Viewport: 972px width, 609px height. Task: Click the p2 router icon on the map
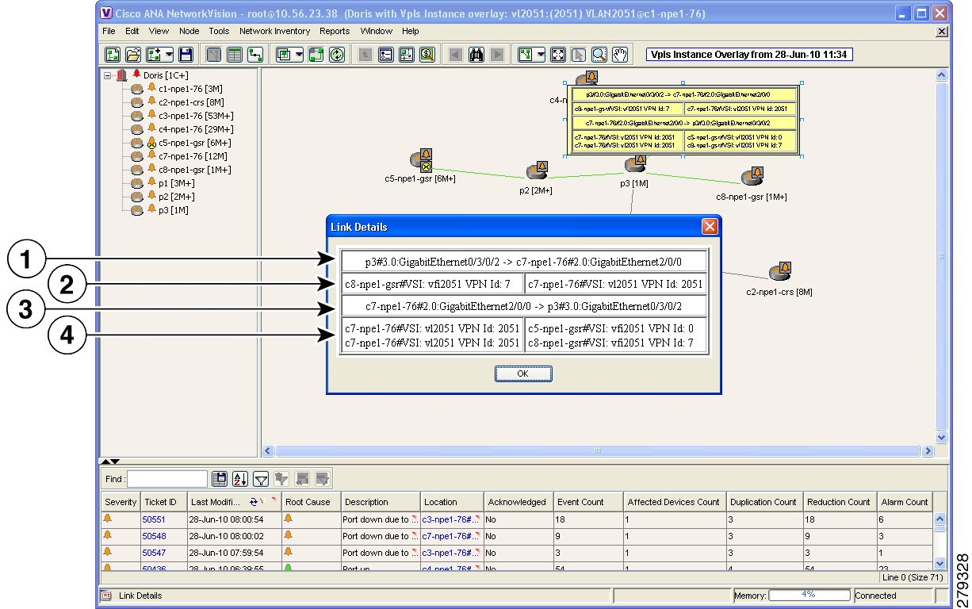(536, 172)
